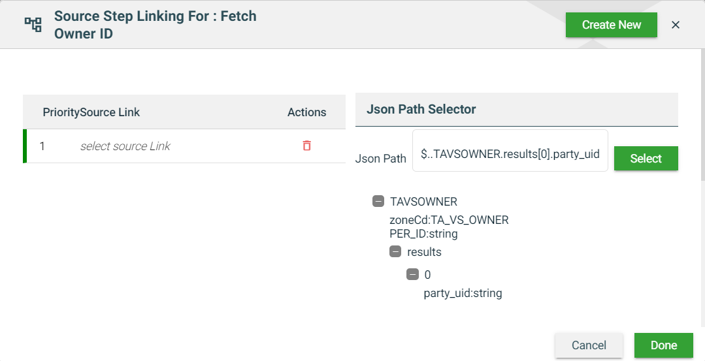
Task: Collapse the results node
Action: tap(395, 251)
